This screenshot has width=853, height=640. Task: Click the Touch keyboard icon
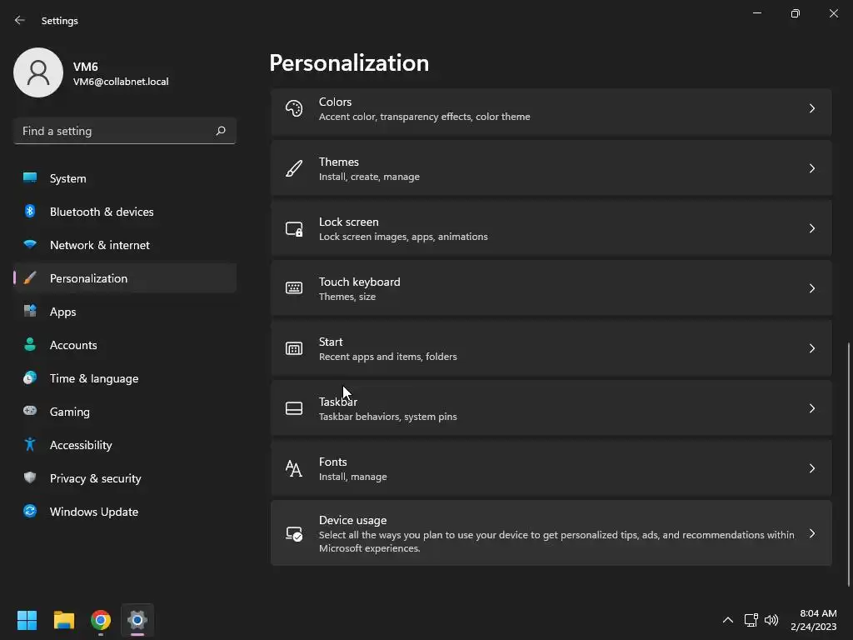coord(294,288)
